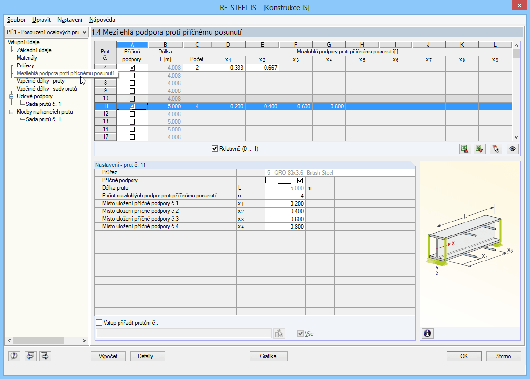The height and width of the screenshot is (379, 530).
Task: Select Vzpěrné délky - pruty tree item
Action: click(x=40, y=81)
